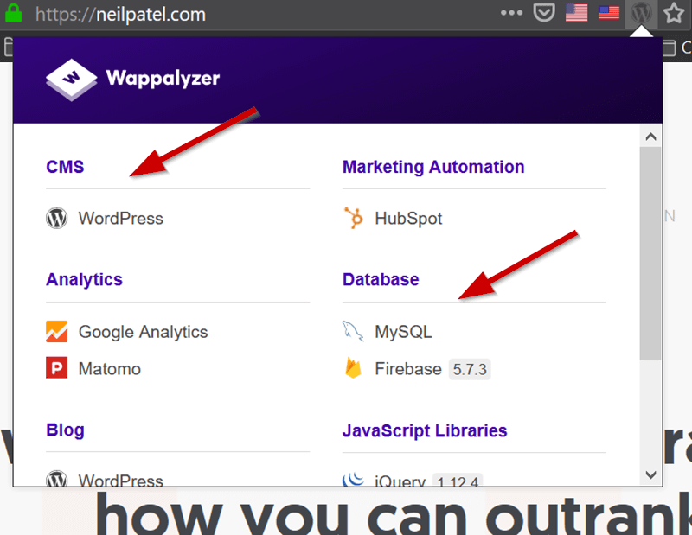The image size is (692, 535).
Task: Click the Wappalyzer logo in the popup header
Action: point(73,77)
